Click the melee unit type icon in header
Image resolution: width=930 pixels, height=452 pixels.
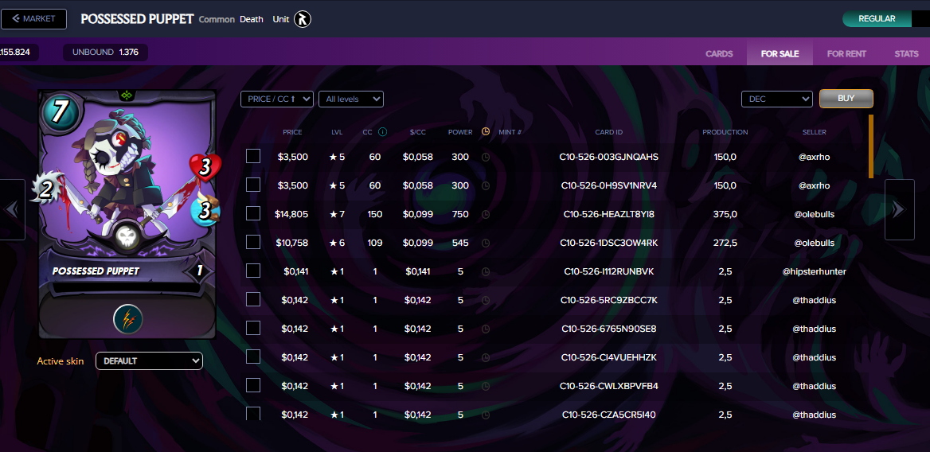[303, 19]
